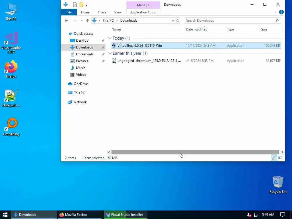Click the horizontal scrollbar left arrow
Image resolution: width=292 pixels, height=219 pixels.
[x=109, y=152]
